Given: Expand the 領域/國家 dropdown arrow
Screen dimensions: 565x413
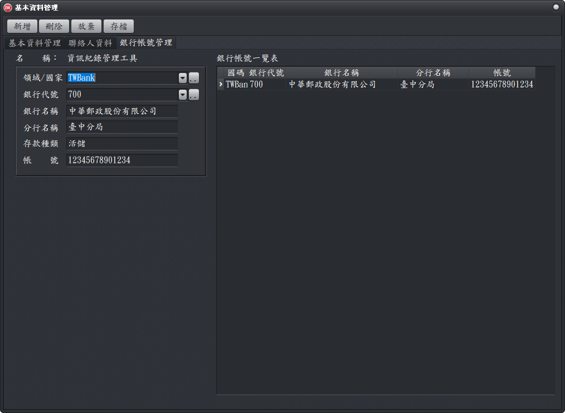Looking at the screenshot, I should coord(183,78).
